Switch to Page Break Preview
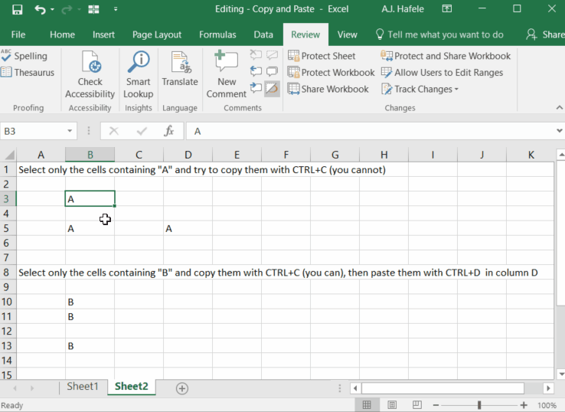 coord(417,405)
